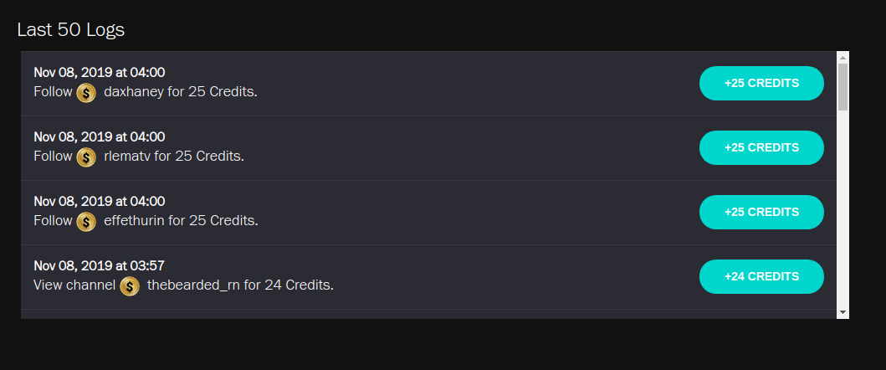This screenshot has height=370, width=886.
Task: Click +25 Credits button in rlematv row
Action: [761, 147]
